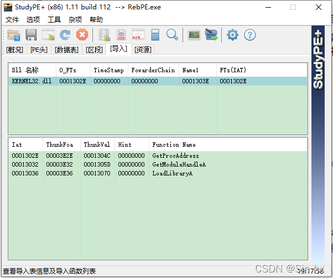Click the ThunkFoa column header
The image size is (333, 278).
(61, 145)
